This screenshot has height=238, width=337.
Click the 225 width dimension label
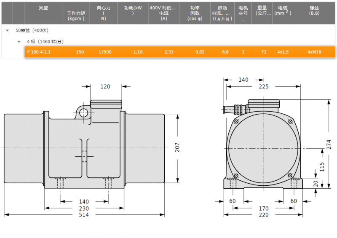point(264,87)
